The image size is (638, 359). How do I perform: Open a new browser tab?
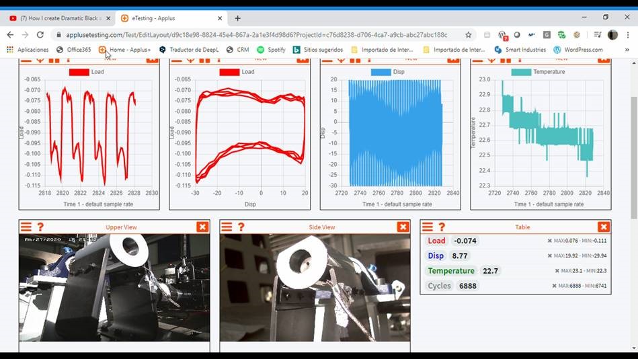pyautogui.click(x=237, y=18)
